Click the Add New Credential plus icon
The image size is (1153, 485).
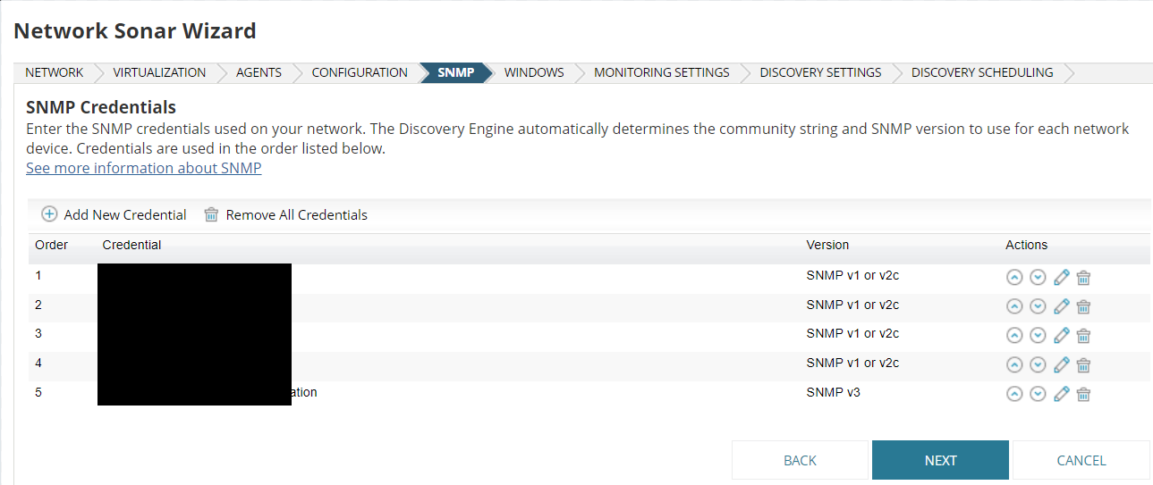click(50, 214)
